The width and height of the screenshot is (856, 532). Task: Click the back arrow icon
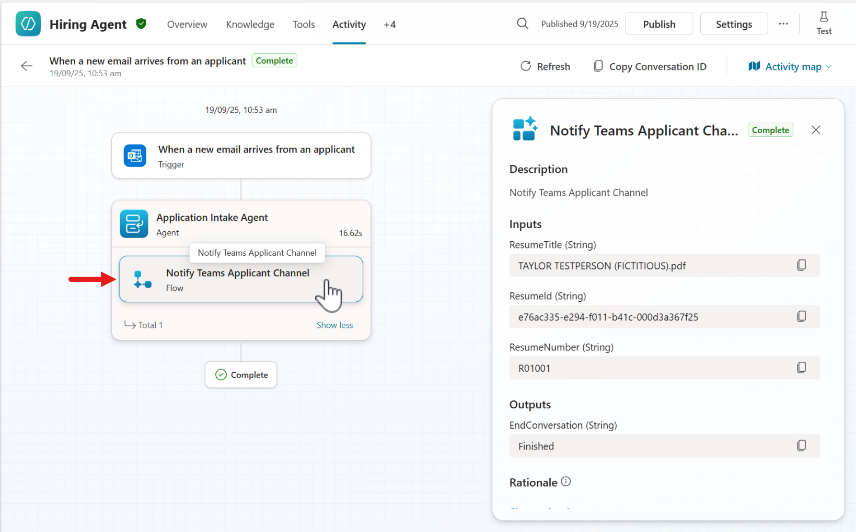click(27, 66)
